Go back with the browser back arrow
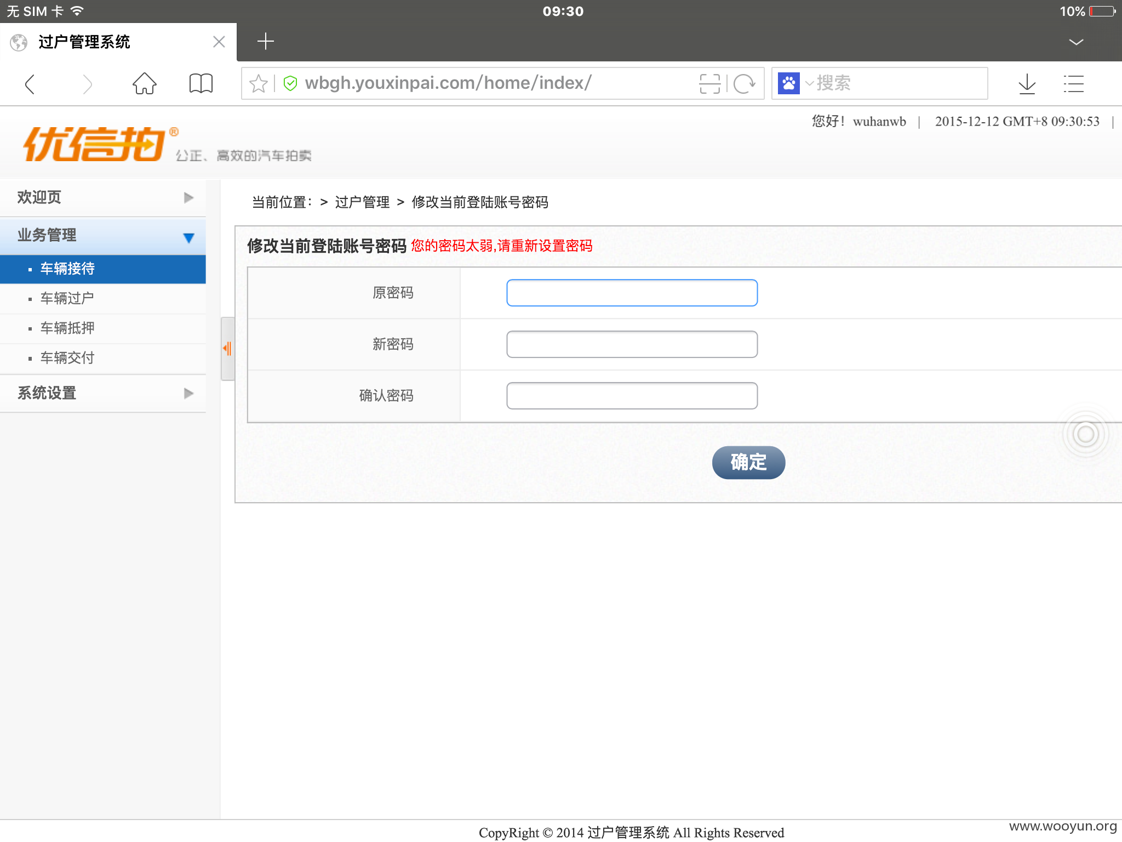Viewport: 1122px width, 842px height. pyautogui.click(x=30, y=84)
